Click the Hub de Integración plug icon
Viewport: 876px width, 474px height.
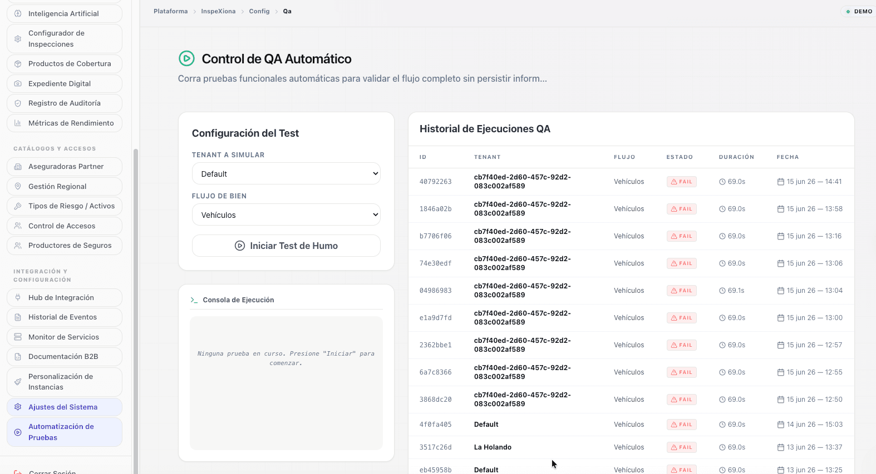18,298
